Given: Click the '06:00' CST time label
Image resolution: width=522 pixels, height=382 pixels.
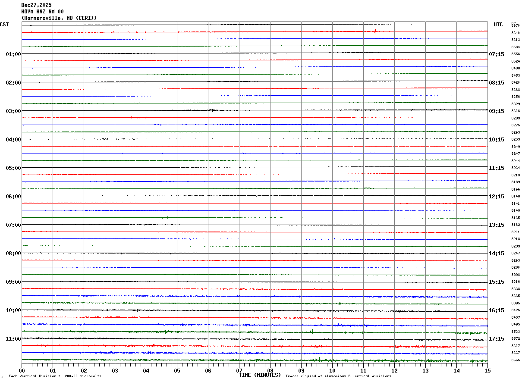Looking at the screenshot, I should point(13,197).
